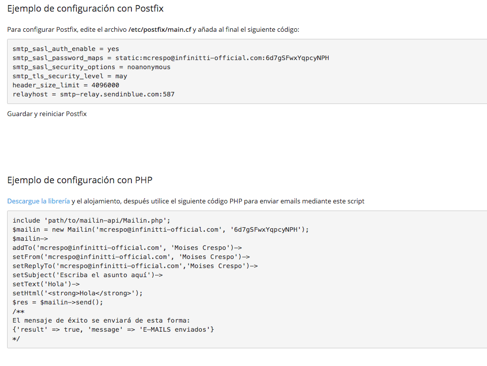Click the bold /etc/postfix/main.cf file path
The height and width of the screenshot is (366, 487).
[x=160, y=30]
